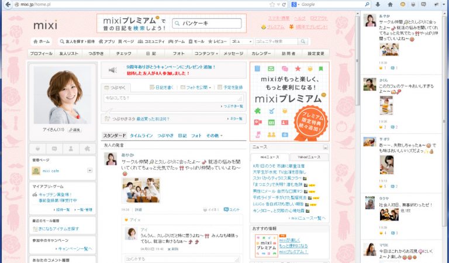Open the browser downloads arrow icon
This screenshot has height=263, width=449.
pos(378,4)
